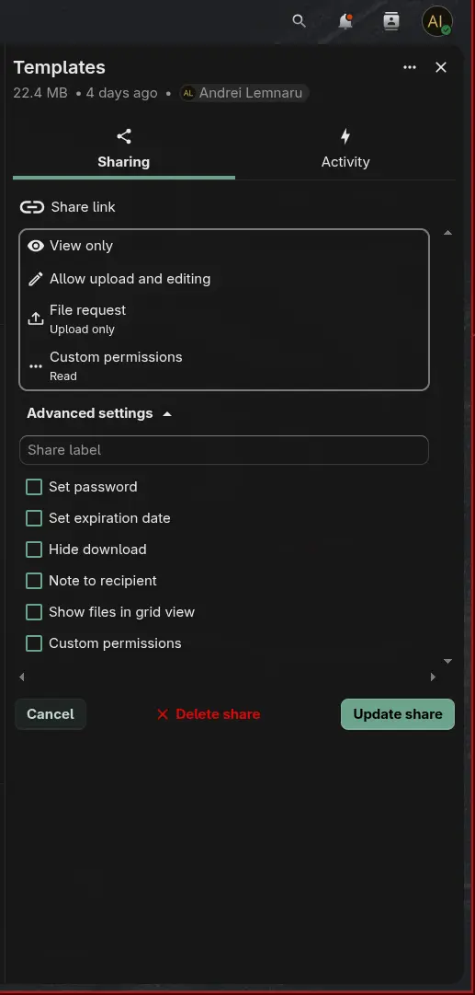
Task: Open the notifications bell icon
Action: point(345,21)
